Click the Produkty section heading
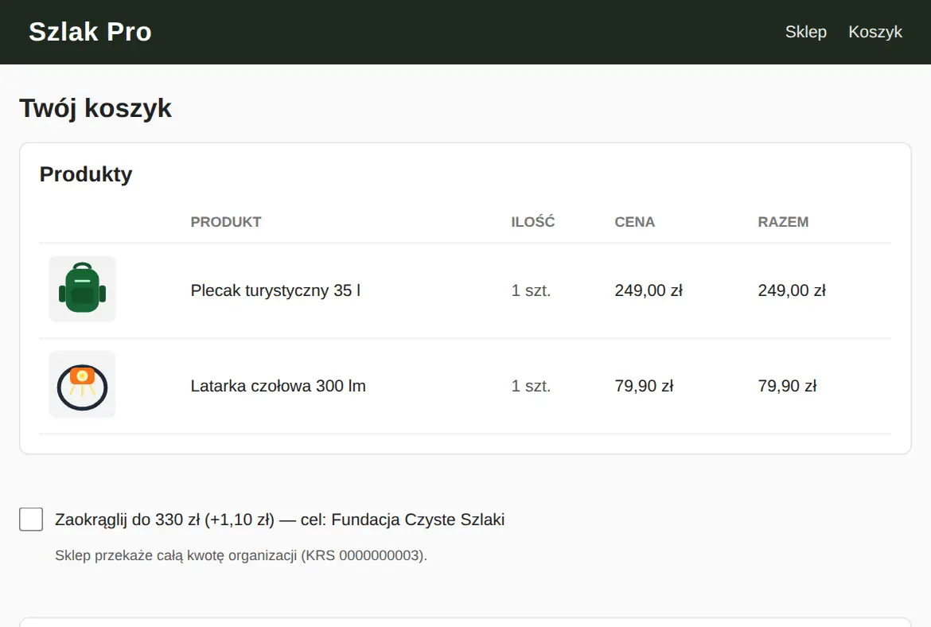The image size is (931, 627). [85, 174]
